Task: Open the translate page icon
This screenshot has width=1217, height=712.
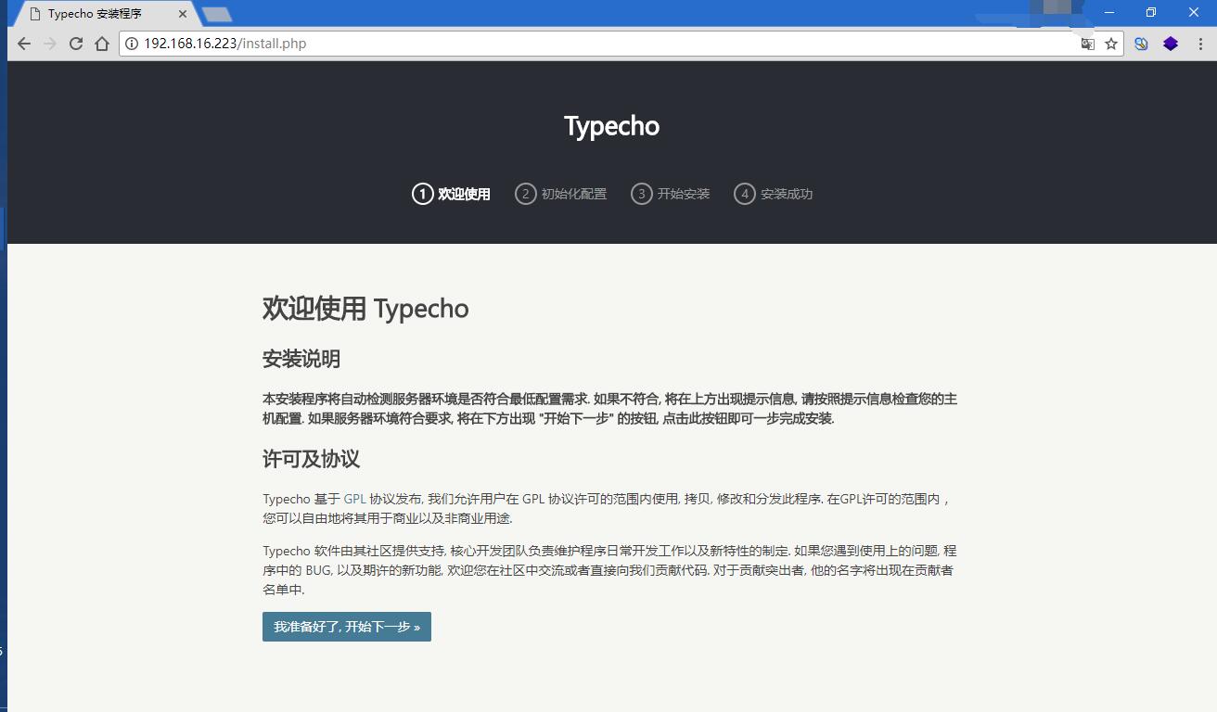Action: point(1088,44)
